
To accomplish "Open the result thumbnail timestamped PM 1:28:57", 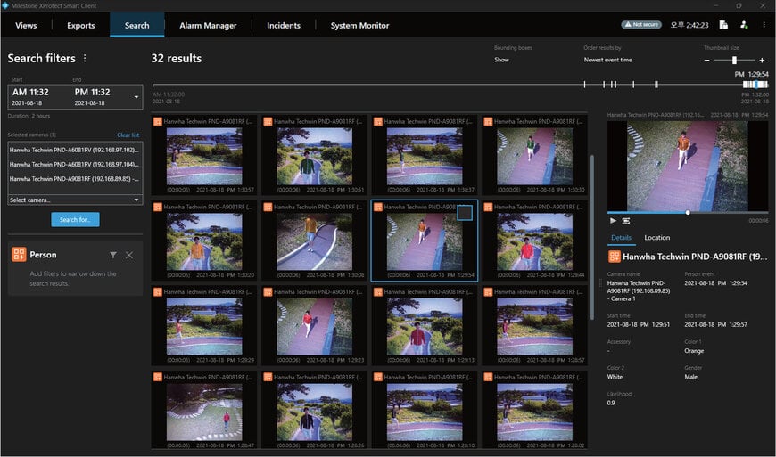I will pyautogui.click(x=535, y=327).
